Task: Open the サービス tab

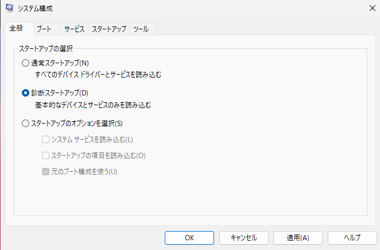Action: coord(75,29)
